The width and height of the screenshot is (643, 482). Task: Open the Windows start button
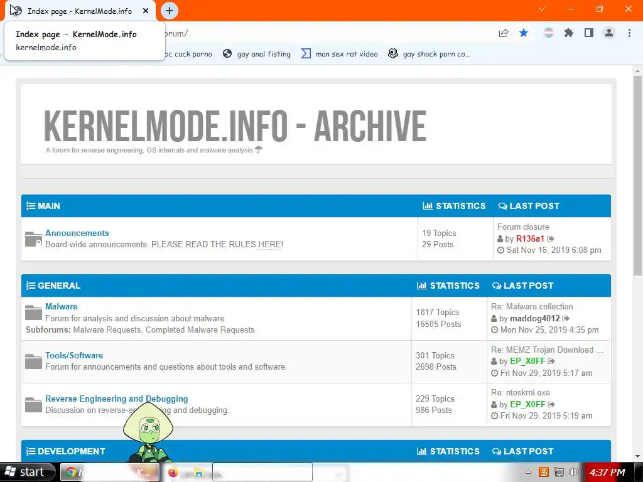click(x=27, y=472)
